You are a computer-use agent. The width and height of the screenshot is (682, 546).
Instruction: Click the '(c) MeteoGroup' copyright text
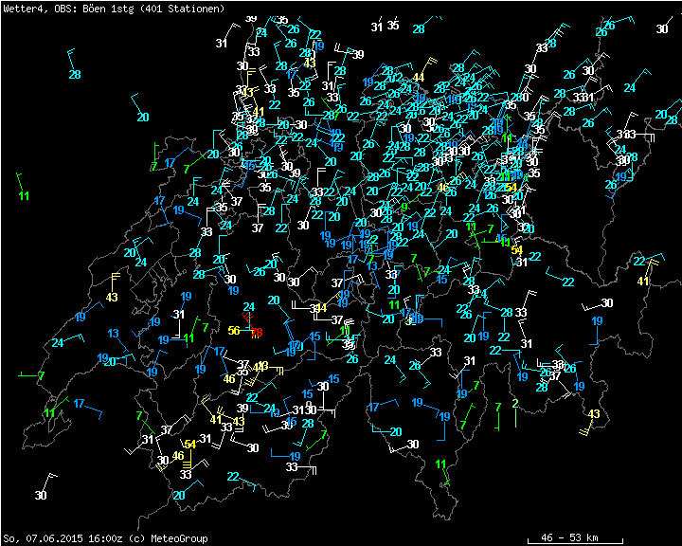pos(168,538)
